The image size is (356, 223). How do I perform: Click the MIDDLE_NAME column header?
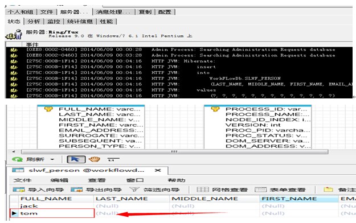pos(214,199)
